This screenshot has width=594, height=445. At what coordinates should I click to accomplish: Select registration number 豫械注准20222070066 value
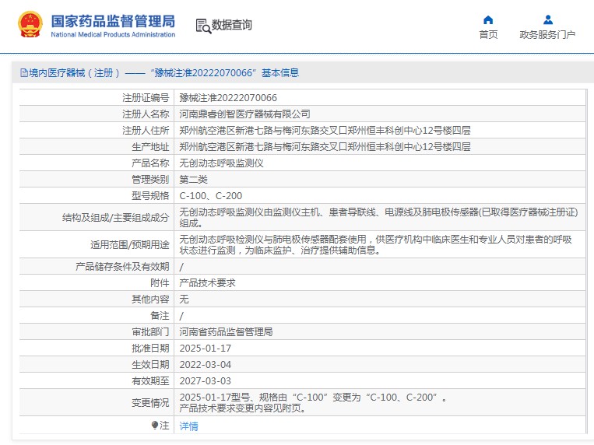(x=228, y=98)
